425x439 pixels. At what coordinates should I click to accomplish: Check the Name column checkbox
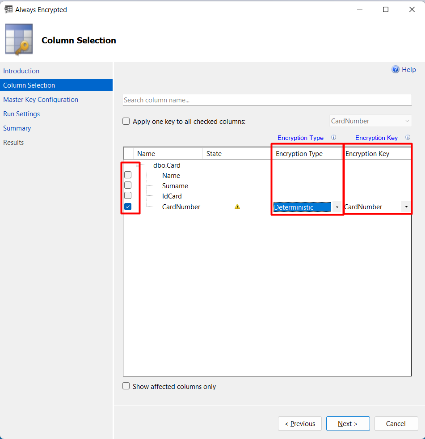point(128,175)
